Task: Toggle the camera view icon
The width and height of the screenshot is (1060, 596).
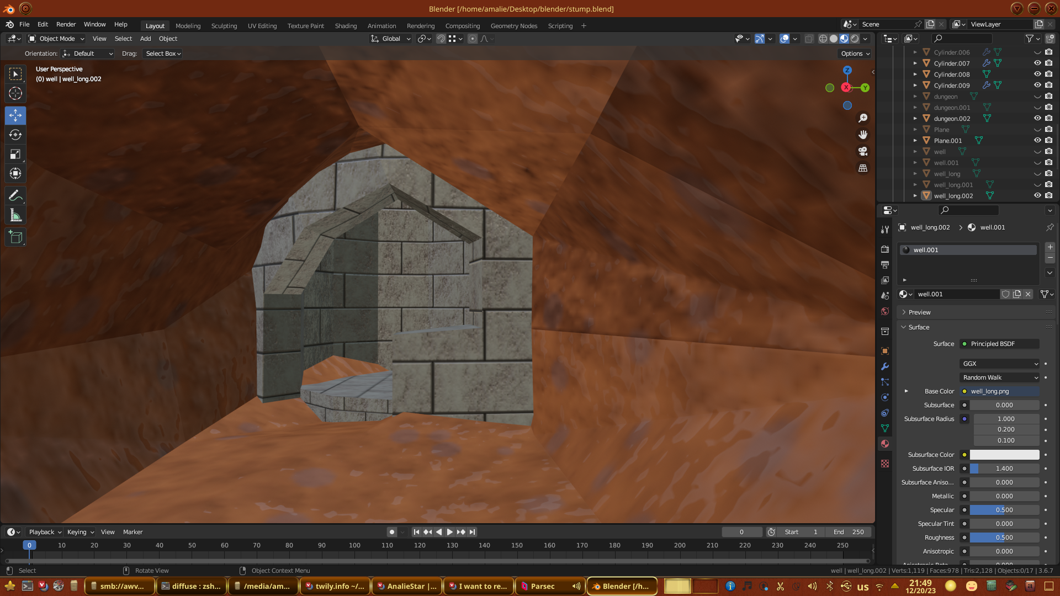Action: (x=863, y=151)
